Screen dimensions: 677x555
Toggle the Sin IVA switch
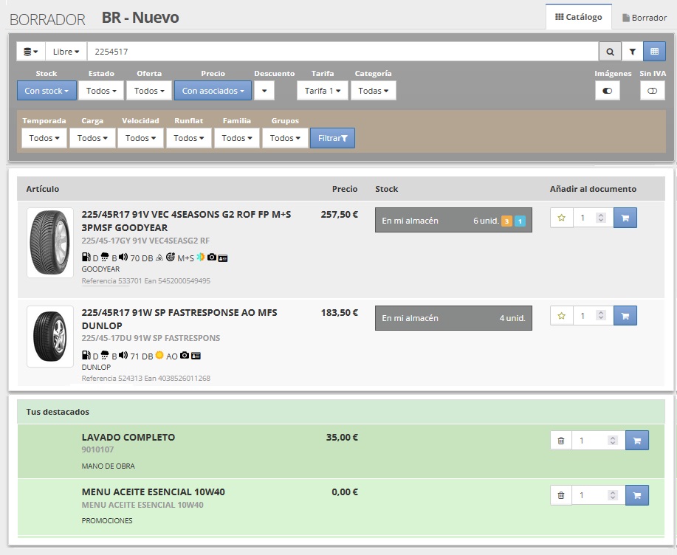tap(652, 91)
